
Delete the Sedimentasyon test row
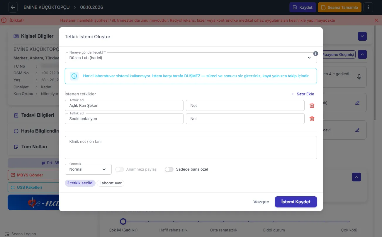(x=312, y=118)
